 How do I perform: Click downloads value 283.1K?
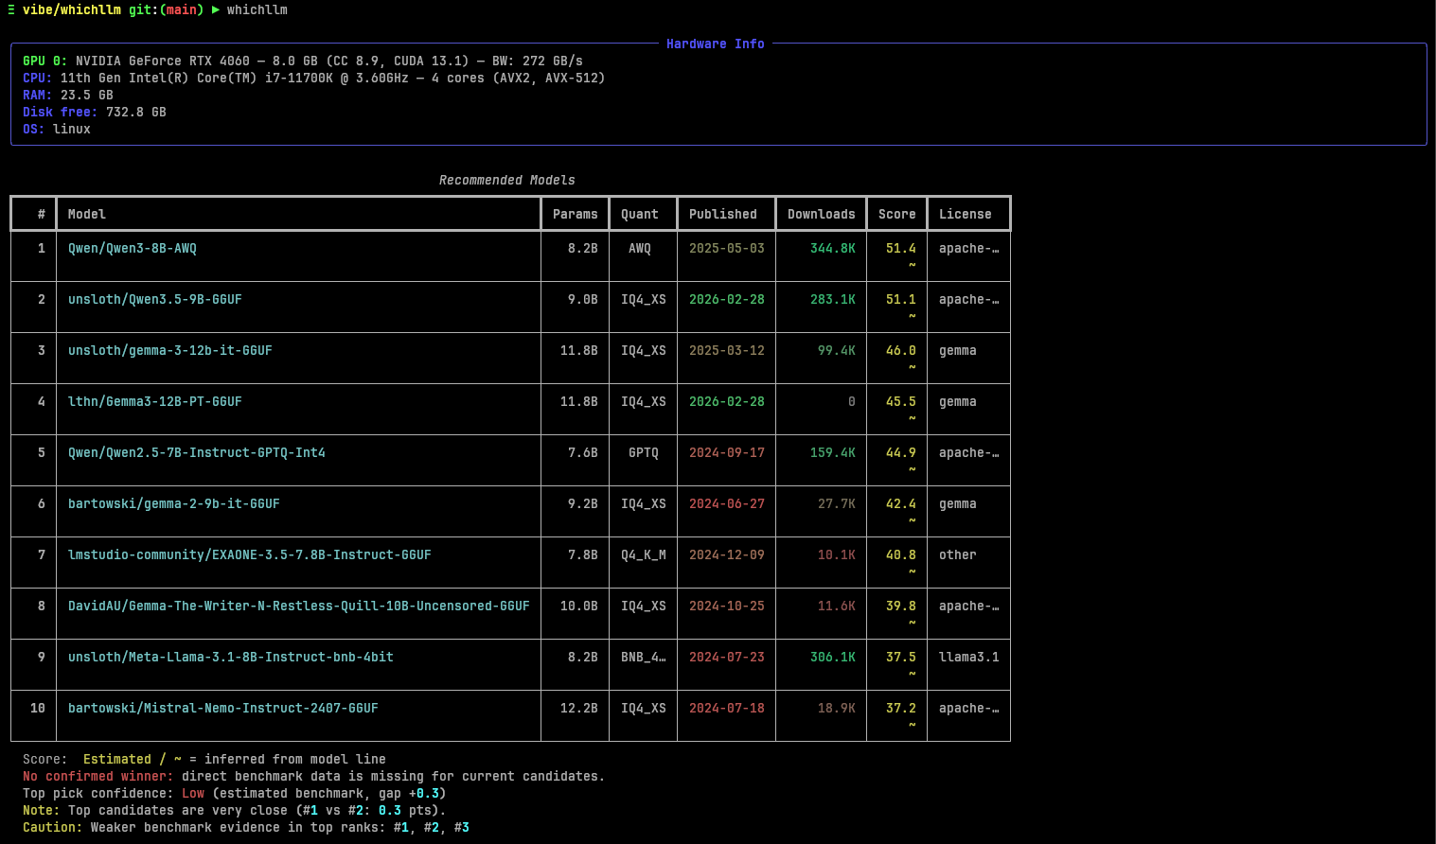833,300
